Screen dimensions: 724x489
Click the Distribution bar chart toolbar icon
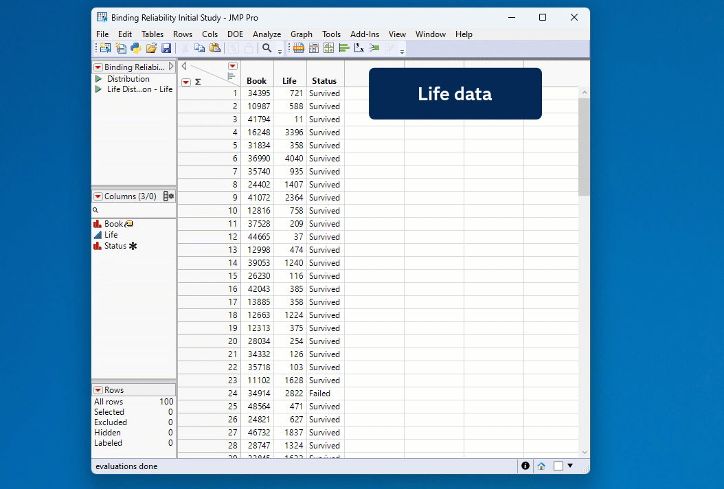(344, 48)
